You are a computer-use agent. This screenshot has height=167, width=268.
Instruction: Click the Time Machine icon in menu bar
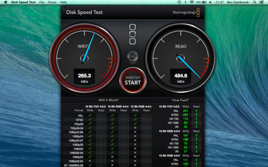click(179, 2)
